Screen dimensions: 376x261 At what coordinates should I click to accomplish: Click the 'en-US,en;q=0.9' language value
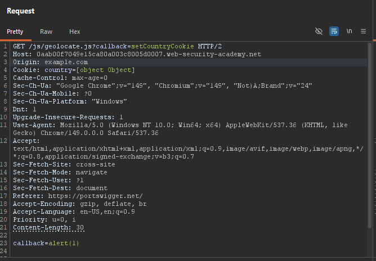107,212
